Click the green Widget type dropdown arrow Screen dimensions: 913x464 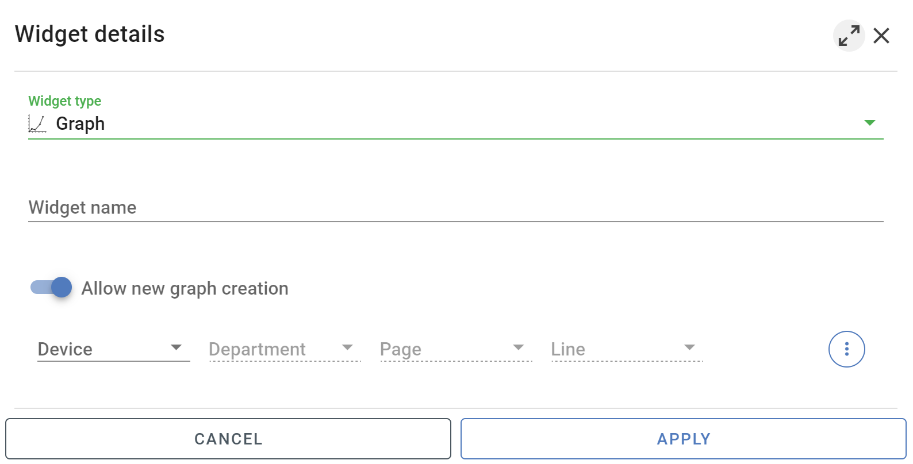[870, 122]
